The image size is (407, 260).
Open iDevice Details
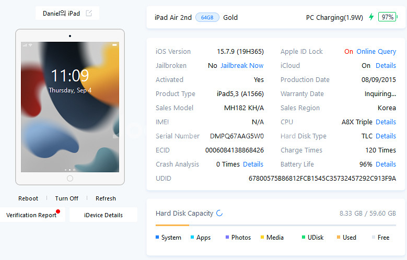[103, 215]
